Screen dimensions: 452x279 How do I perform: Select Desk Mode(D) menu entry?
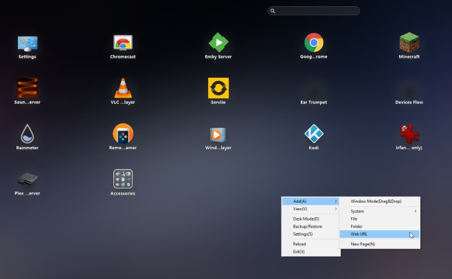click(310, 219)
